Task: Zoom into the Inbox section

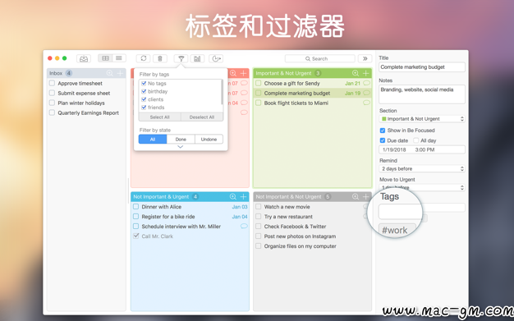Action: click(110, 73)
